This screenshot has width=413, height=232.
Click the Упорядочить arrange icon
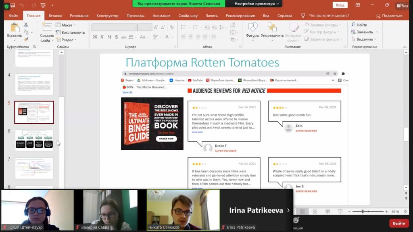(272, 28)
